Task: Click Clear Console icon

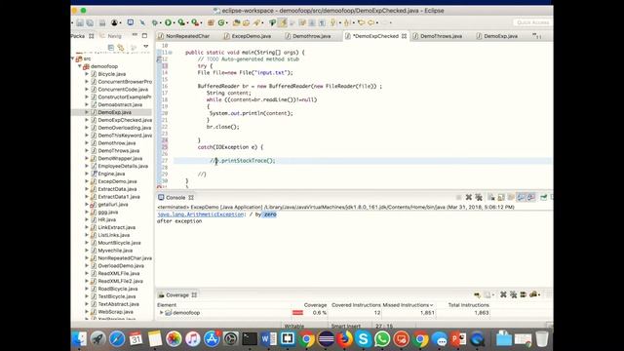Action: [x=491, y=197]
